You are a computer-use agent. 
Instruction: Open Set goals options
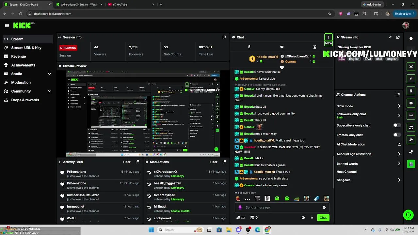point(369,180)
